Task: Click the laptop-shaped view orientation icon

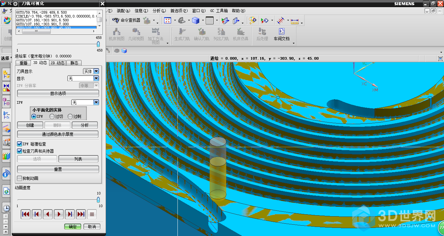Action: [x=182, y=20]
